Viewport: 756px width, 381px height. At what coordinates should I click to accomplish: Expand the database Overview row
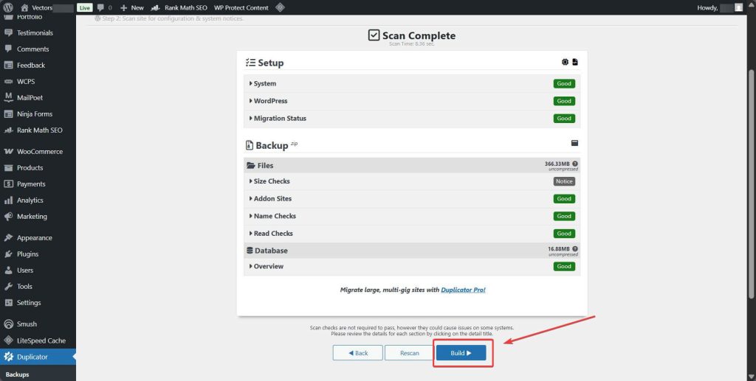click(x=412, y=267)
